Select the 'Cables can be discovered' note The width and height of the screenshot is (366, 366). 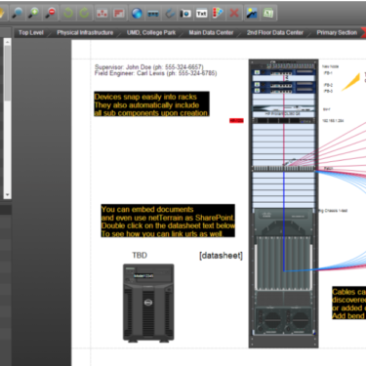(348, 303)
